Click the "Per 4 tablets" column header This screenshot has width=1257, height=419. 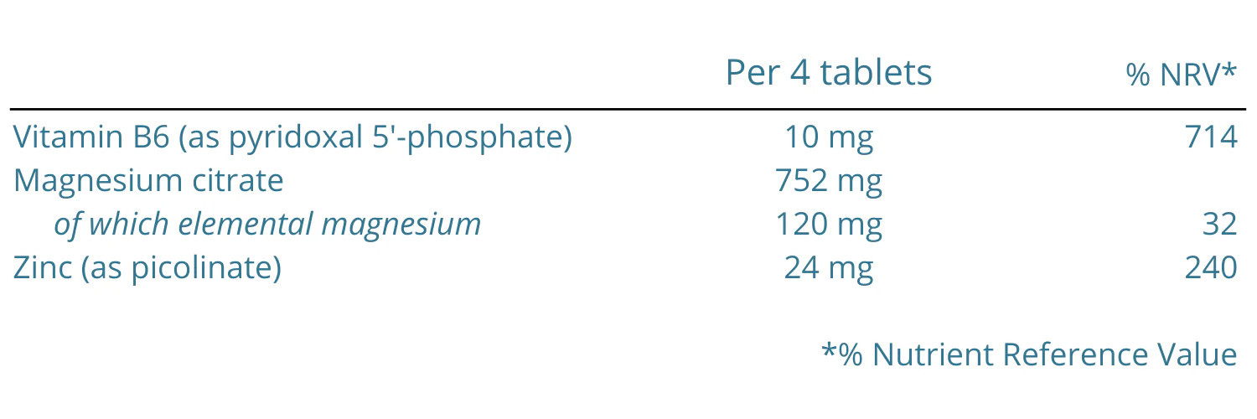pyautogui.click(x=828, y=74)
